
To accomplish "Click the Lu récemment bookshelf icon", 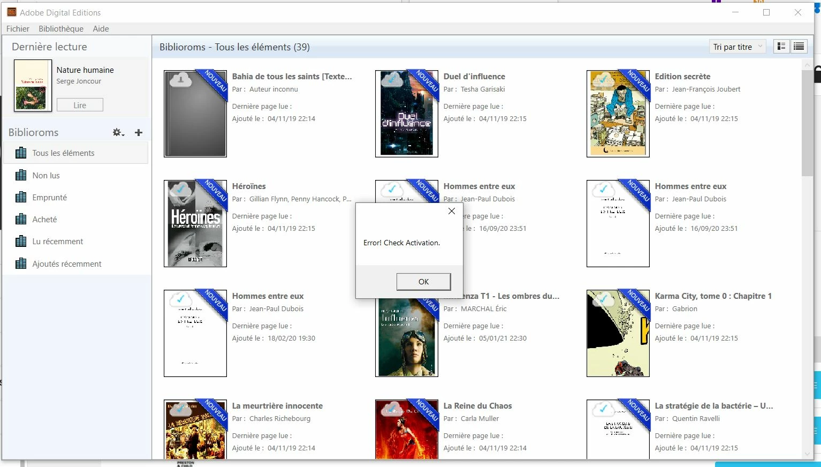I will [21, 242].
